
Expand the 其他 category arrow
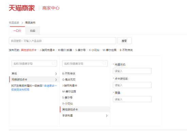point(56,74)
